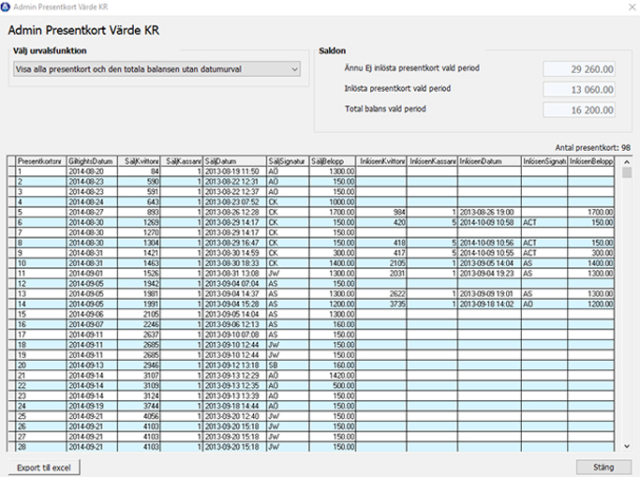Click cell 2014-08-20 validity date
This screenshot has height=477, width=640.
(92, 171)
